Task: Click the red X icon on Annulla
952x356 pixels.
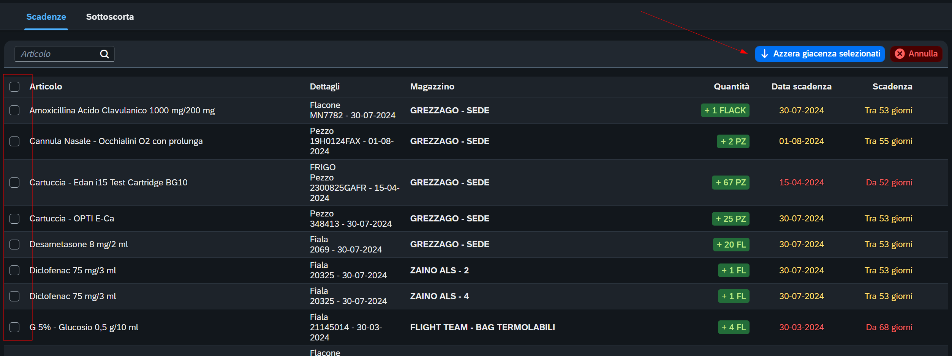Action: tap(900, 54)
